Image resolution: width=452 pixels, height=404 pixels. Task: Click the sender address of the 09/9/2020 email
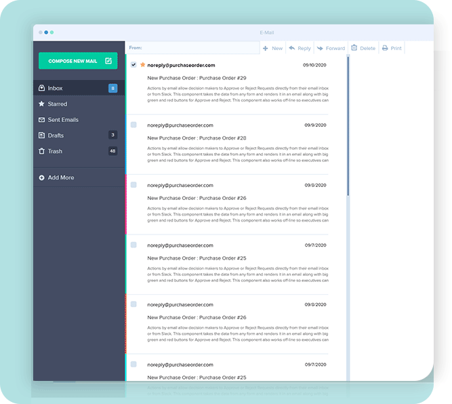coord(180,125)
